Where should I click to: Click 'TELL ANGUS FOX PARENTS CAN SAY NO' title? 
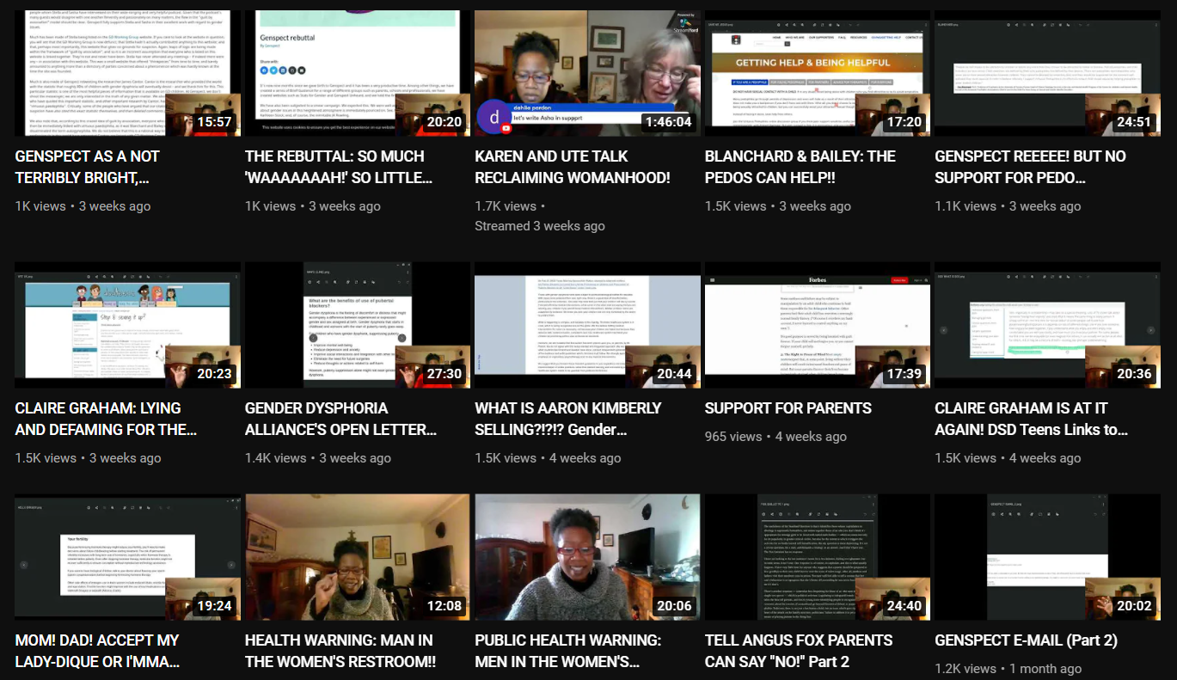[799, 651]
